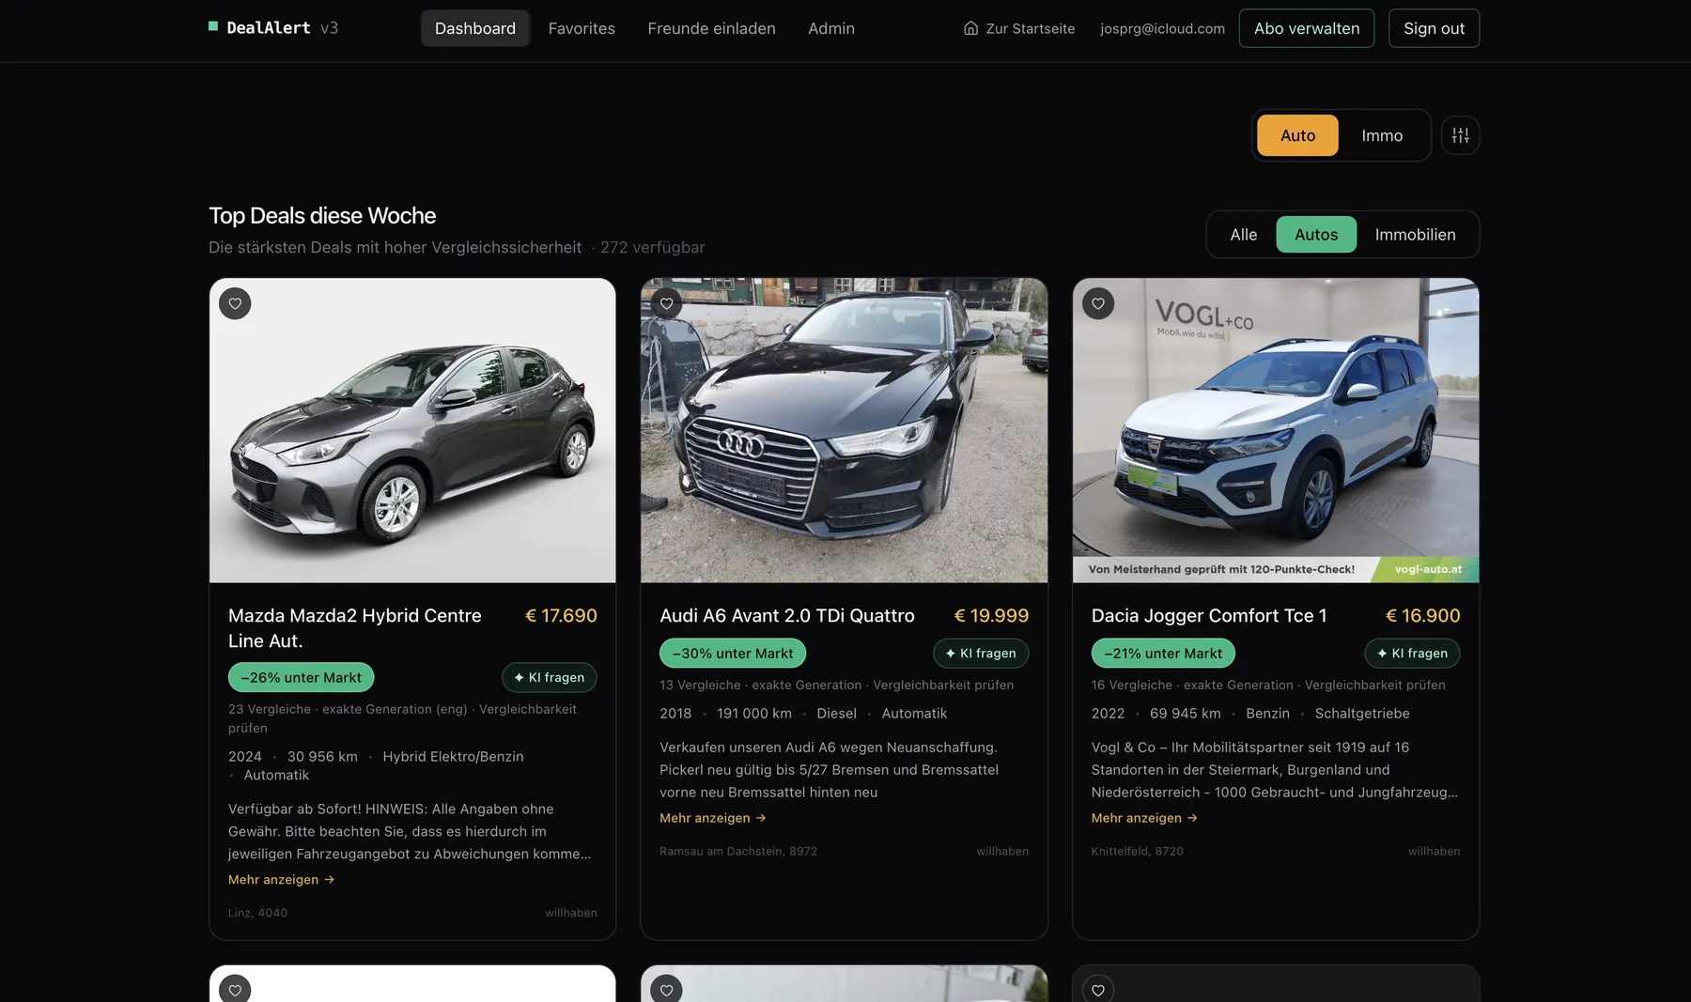Switch to Immo mode
1691x1002 pixels.
[1382, 135]
